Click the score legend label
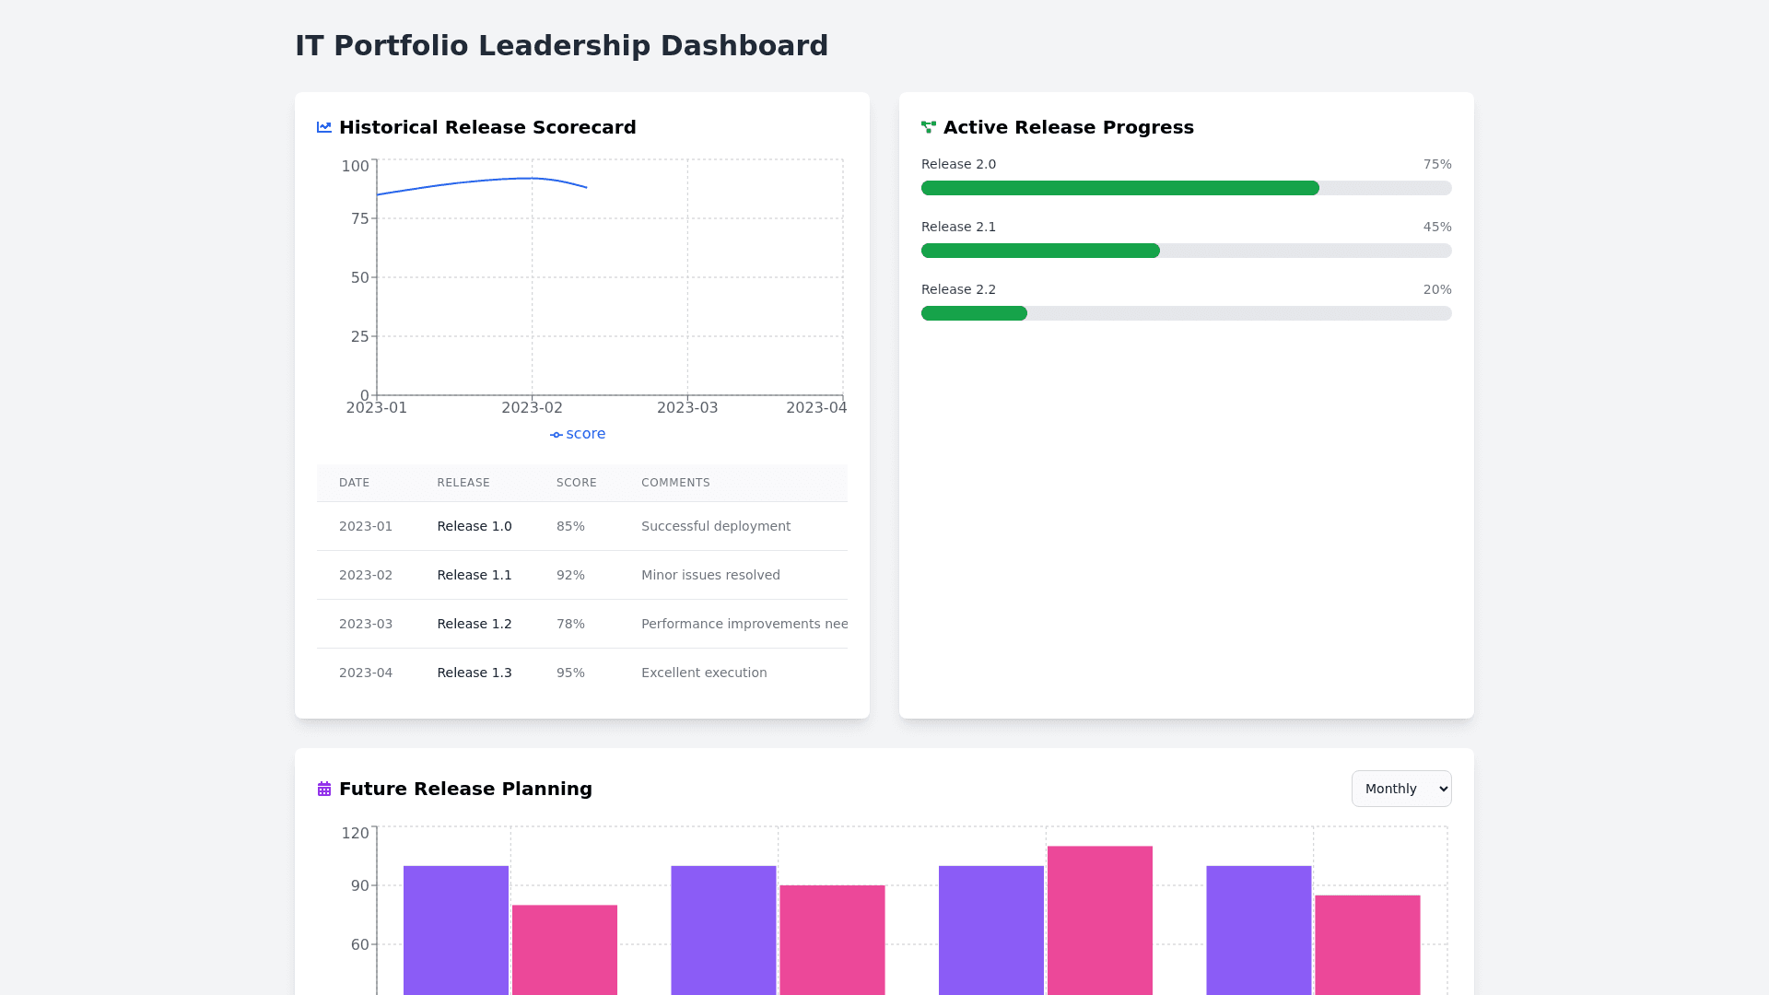This screenshot has width=1769, height=995. point(586,434)
